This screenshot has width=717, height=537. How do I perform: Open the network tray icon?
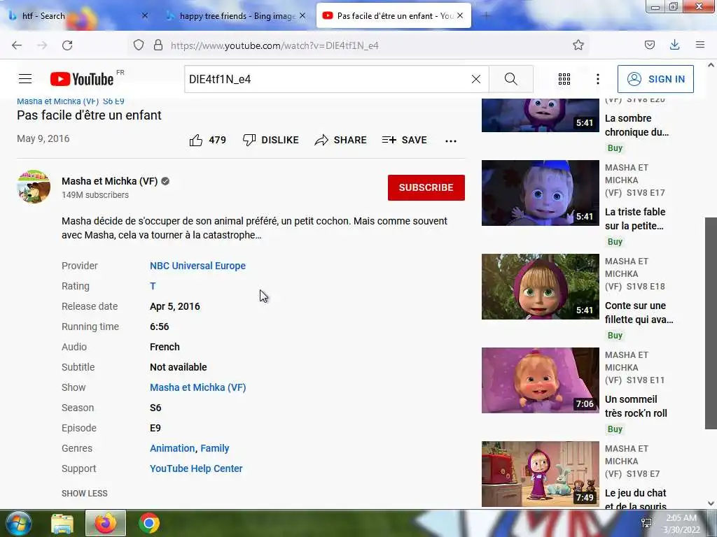646,523
